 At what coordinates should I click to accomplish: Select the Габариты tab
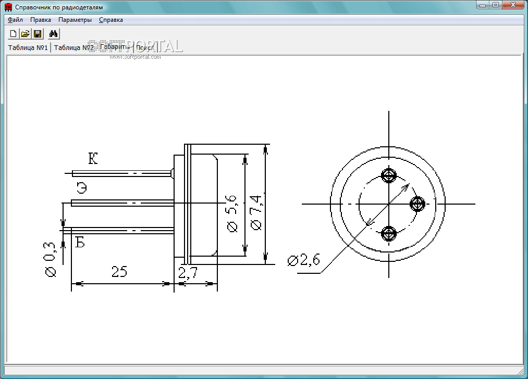pos(115,47)
